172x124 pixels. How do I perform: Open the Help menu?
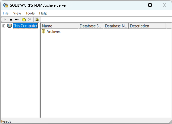click(43, 13)
